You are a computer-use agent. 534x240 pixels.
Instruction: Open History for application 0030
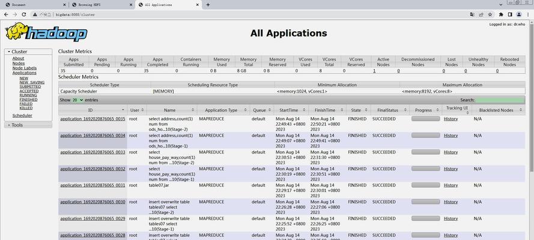click(x=451, y=202)
